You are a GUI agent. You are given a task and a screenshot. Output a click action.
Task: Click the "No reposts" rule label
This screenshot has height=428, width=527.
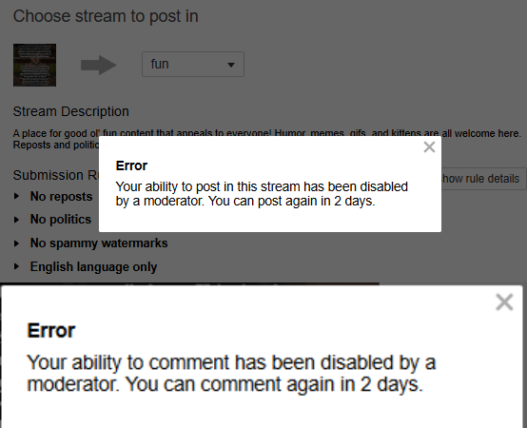coord(61,197)
